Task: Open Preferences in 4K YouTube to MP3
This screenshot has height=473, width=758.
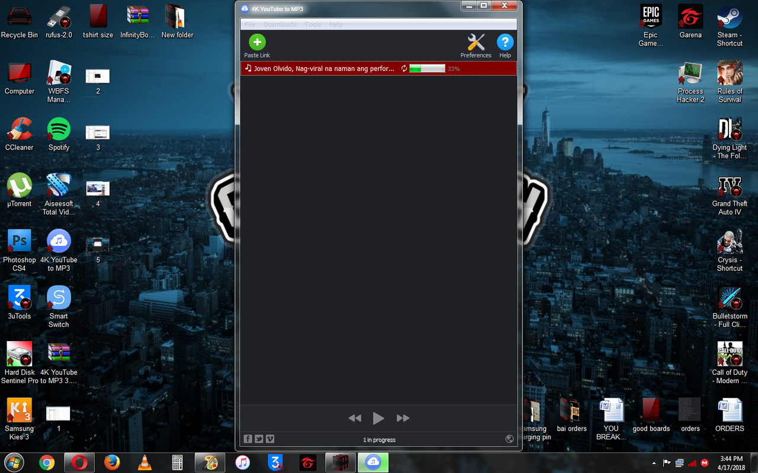Action: pyautogui.click(x=476, y=46)
